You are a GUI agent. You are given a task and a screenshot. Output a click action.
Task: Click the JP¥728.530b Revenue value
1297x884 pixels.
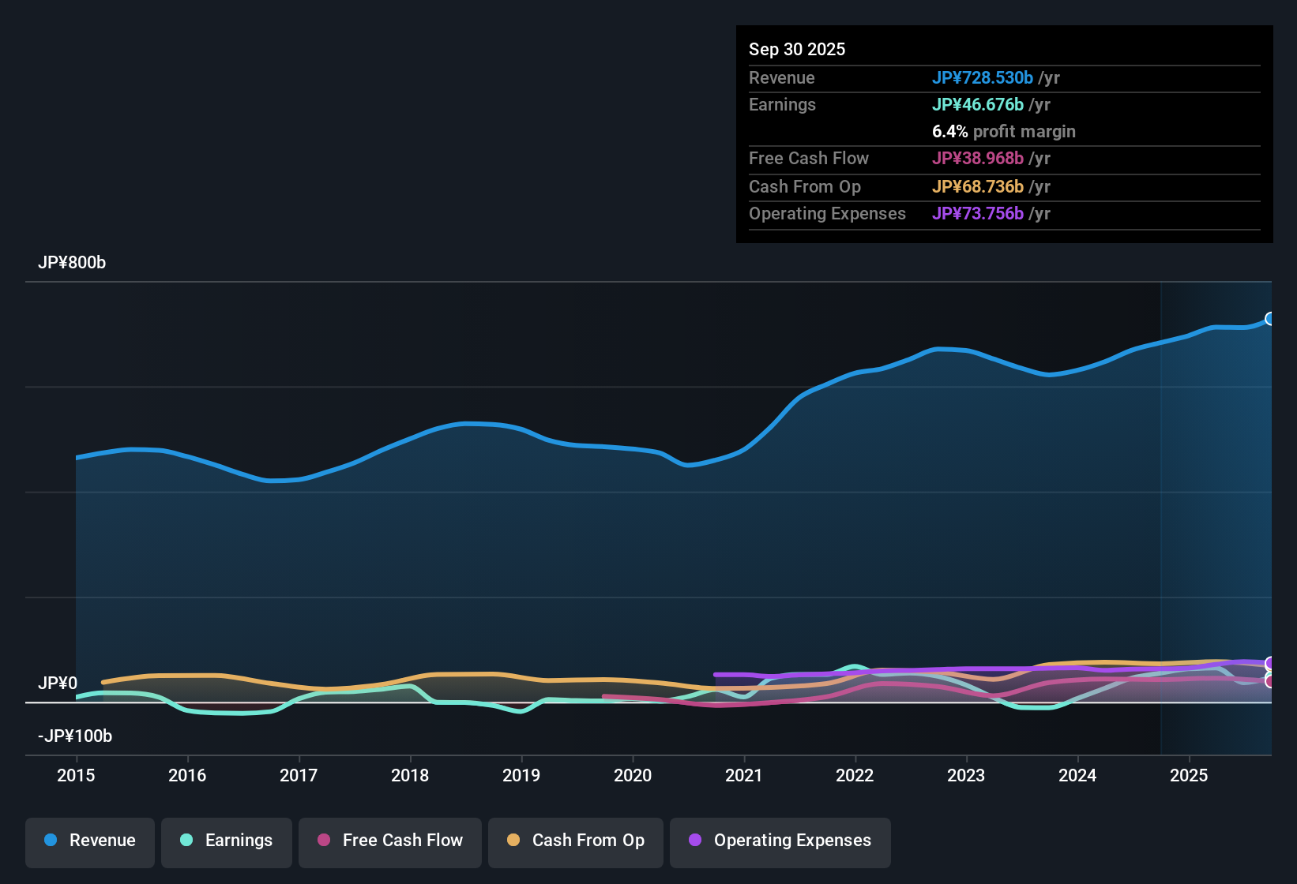tap(983, 77)
